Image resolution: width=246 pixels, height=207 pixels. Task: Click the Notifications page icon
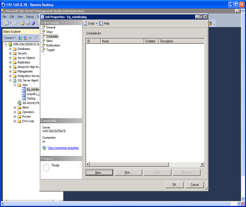[43, 45]
